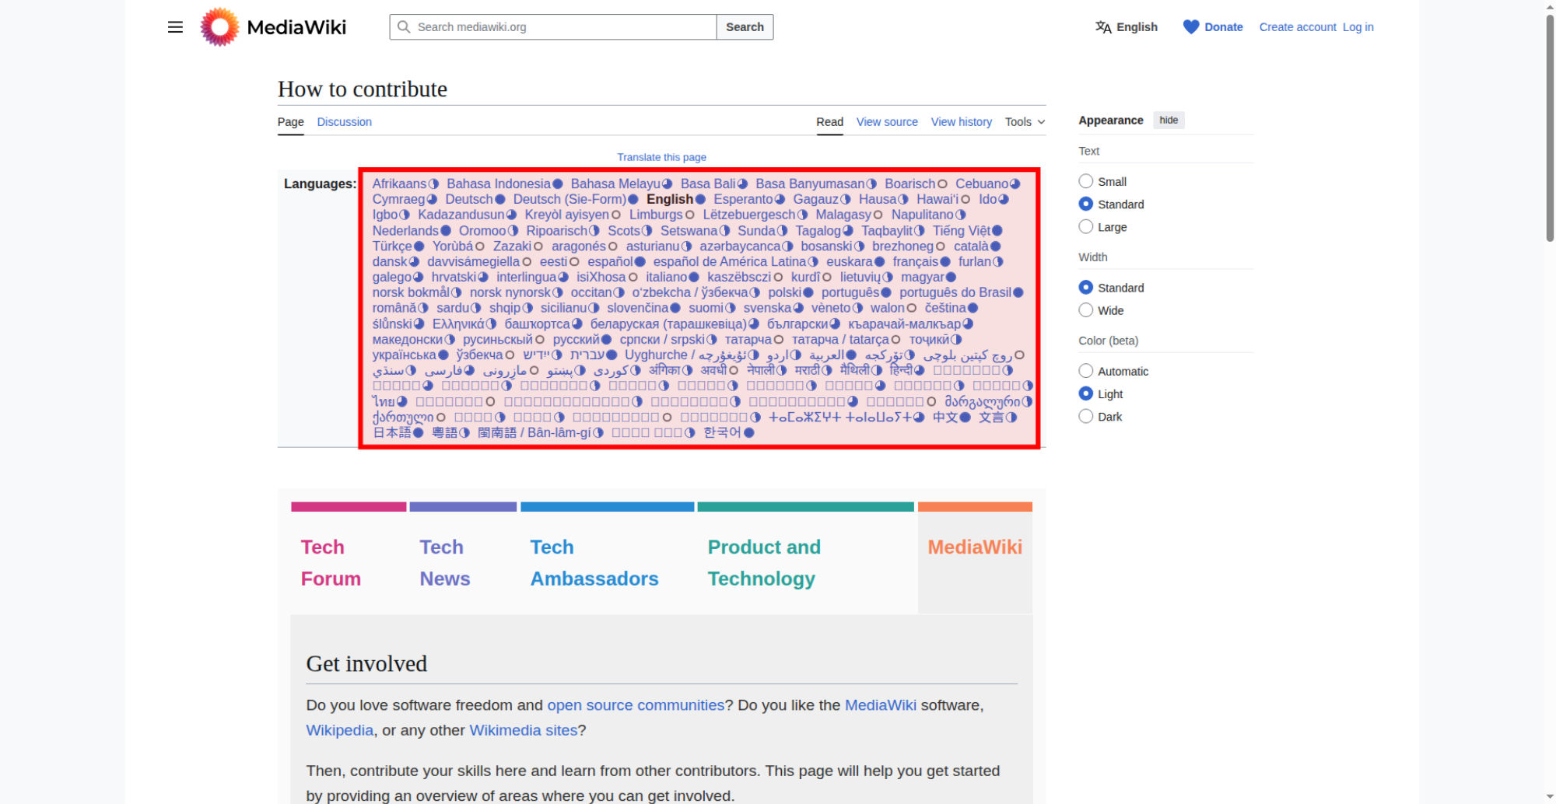Switch to the Discussion tab
The image size is (1556, 804).
click(x=344, y=122)
